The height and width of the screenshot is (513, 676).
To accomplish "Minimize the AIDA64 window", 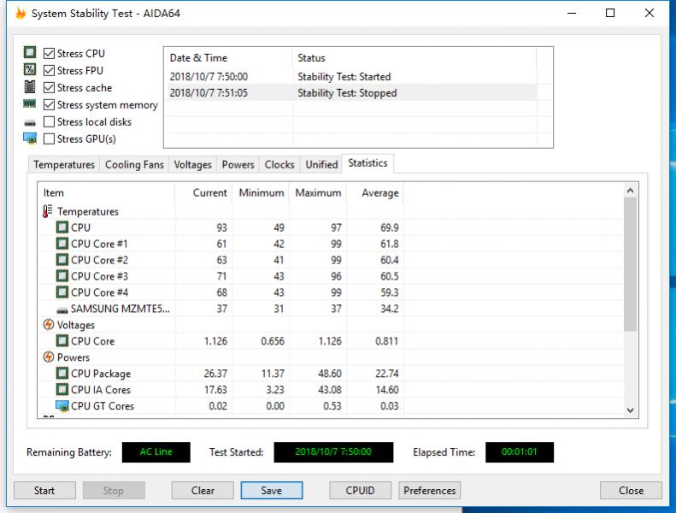I will 572,13.
